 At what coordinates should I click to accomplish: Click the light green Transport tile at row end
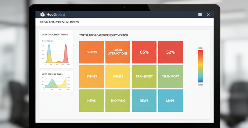click(170, 76)
